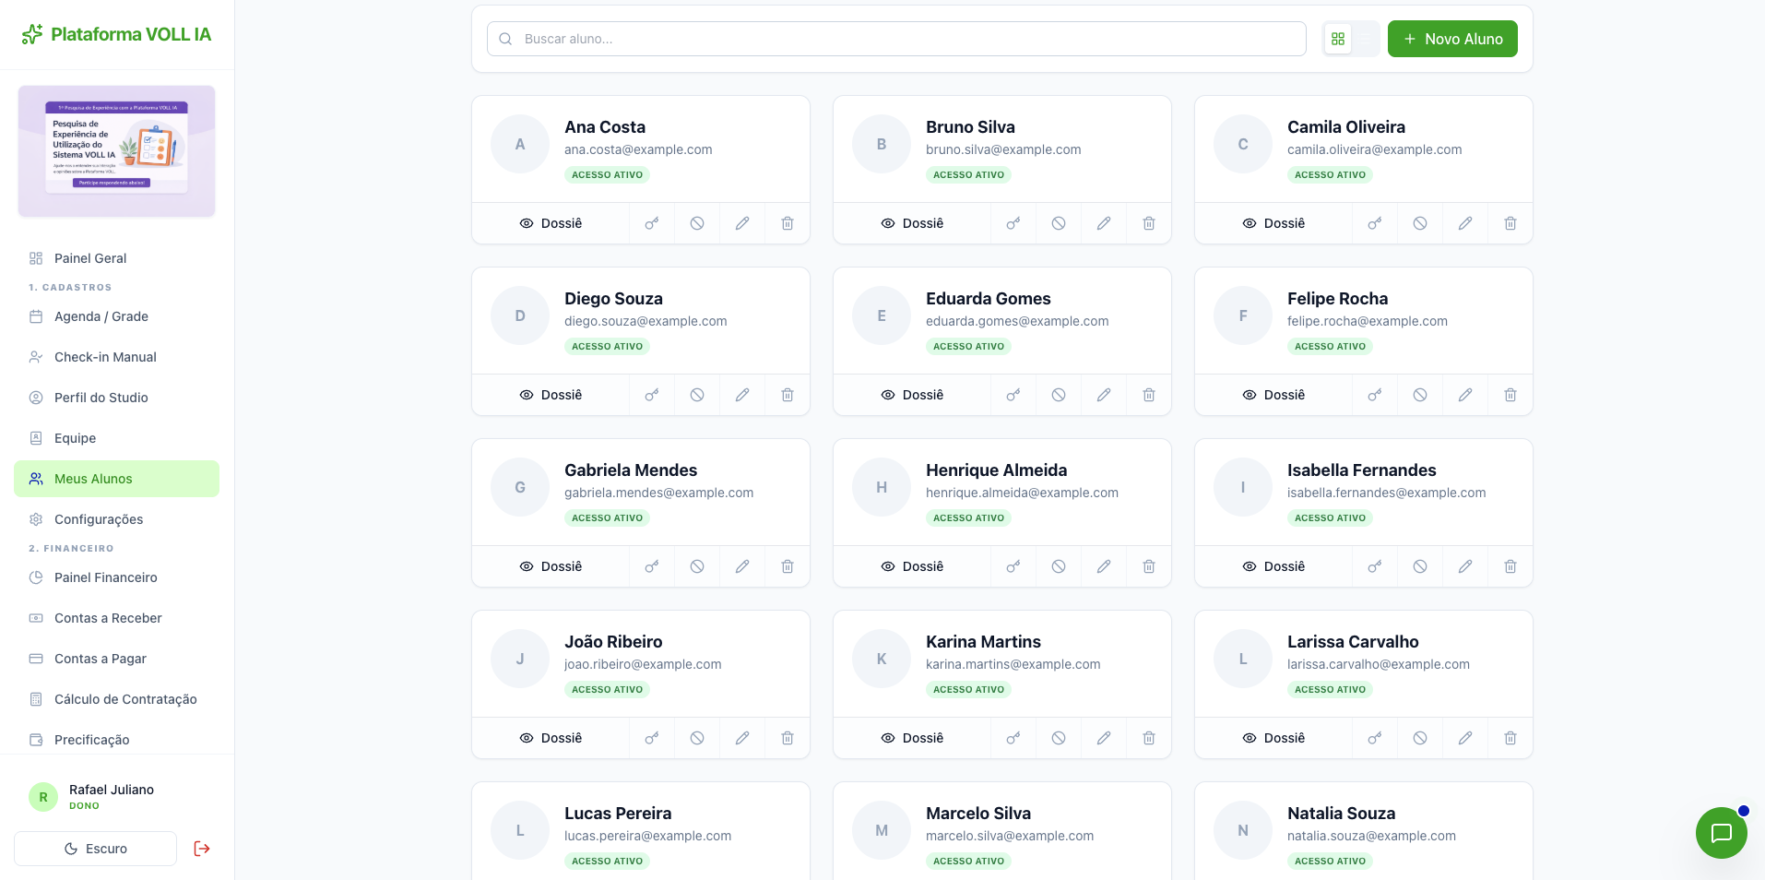Image resolution: width=1765 pixels, height=880 pixels.
Task: Click the pencil edit icon for Camila Oliveira
Action: pos(1465,223)
